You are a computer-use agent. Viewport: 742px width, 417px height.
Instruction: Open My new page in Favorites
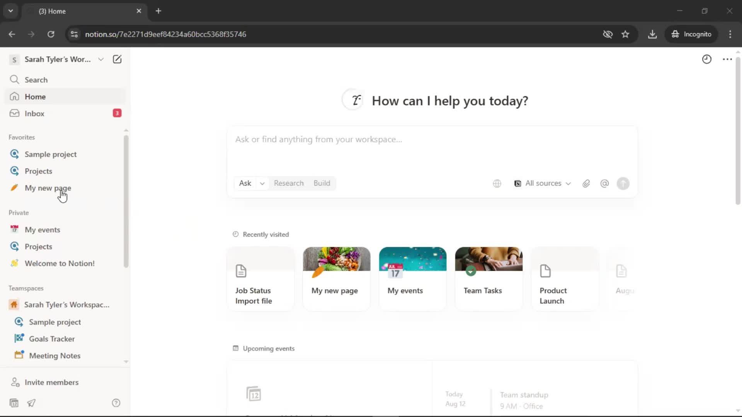pyautogui.click(x=65, y=188)
